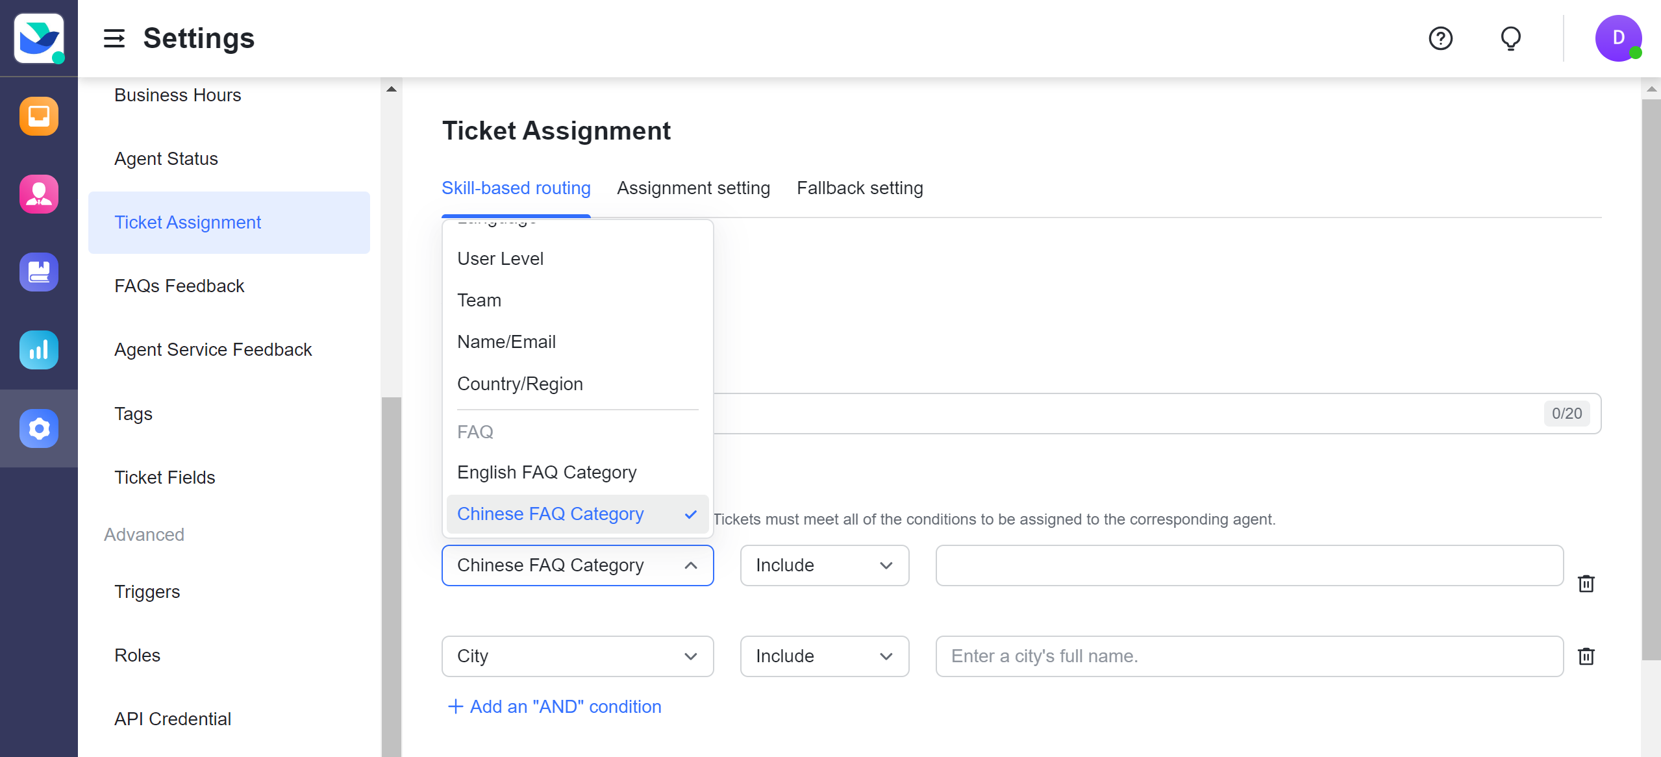Click Add an "AND" condition

point(553,706)
